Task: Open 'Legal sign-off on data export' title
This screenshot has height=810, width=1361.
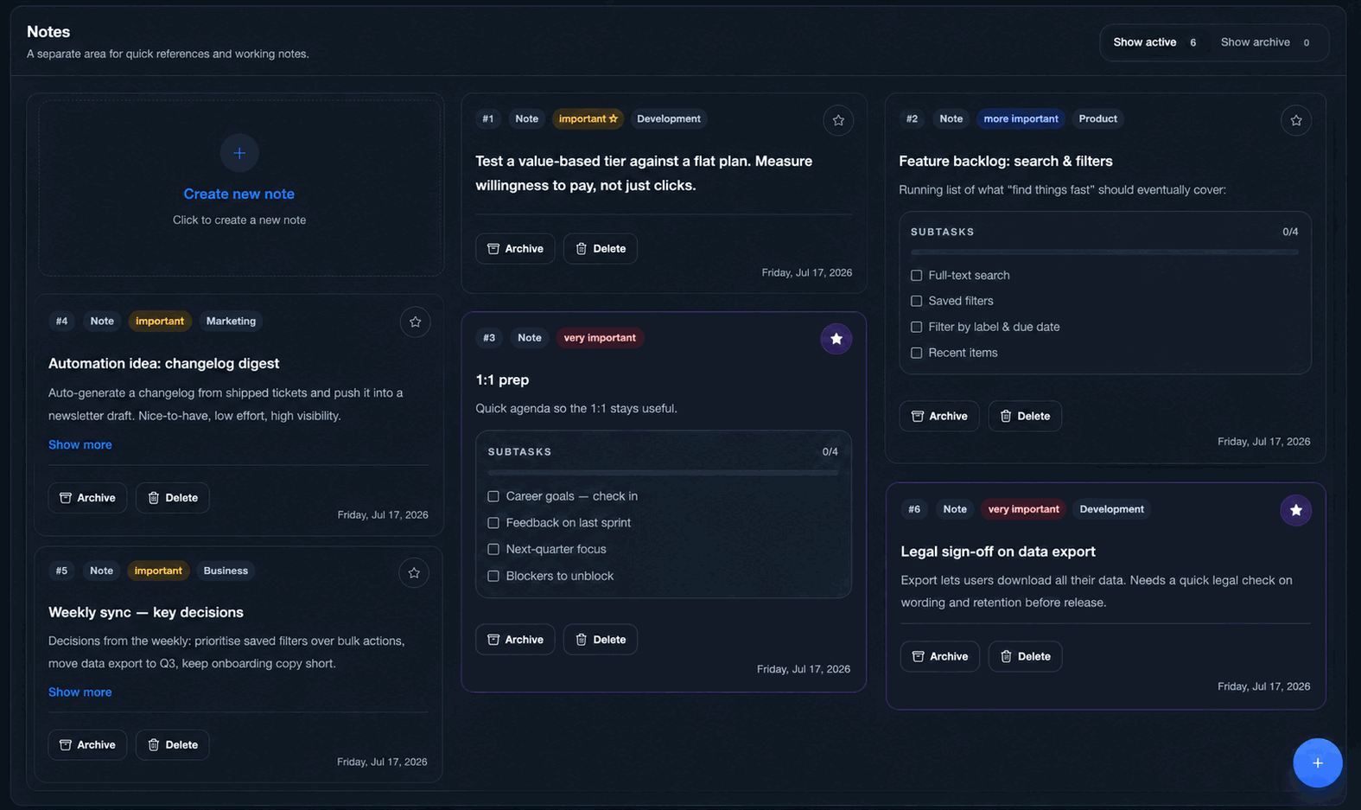Action: (998, 552)
